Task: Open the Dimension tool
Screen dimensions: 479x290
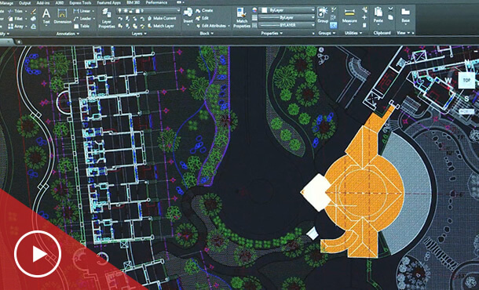Action: [x=62, y=16]
